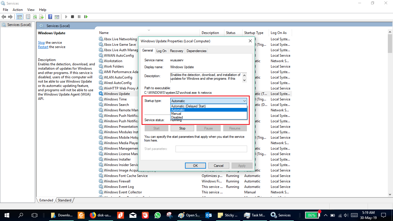Sort by the Name column header
The width and height of the screenshot is (393, 221).
point(149,33)
